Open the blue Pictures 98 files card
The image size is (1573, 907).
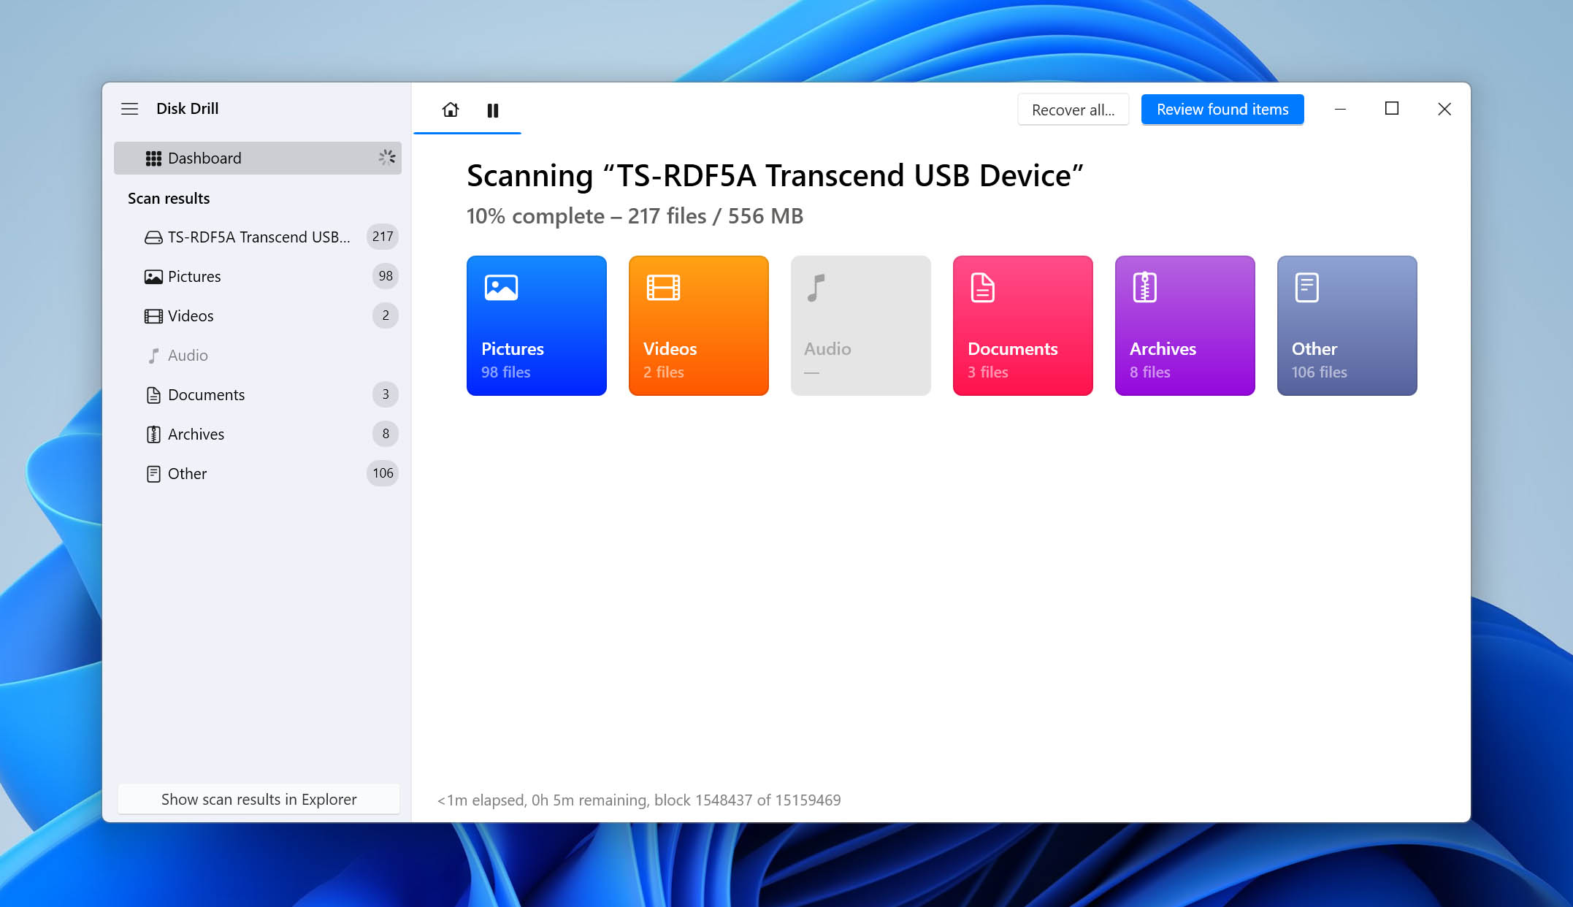pyautogui.click(x=537, y=326)
